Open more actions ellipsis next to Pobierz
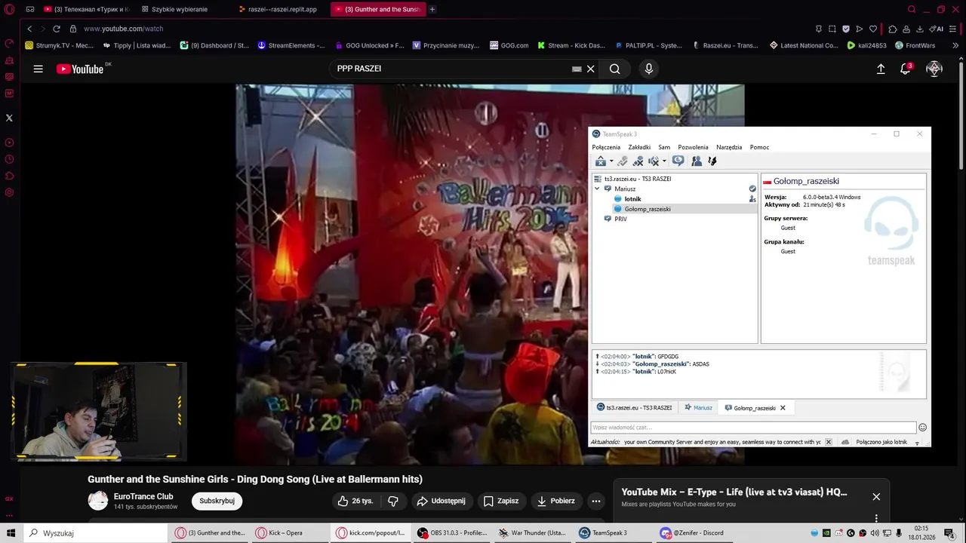This screenshot has width=966, height=543. pos(596,501)
